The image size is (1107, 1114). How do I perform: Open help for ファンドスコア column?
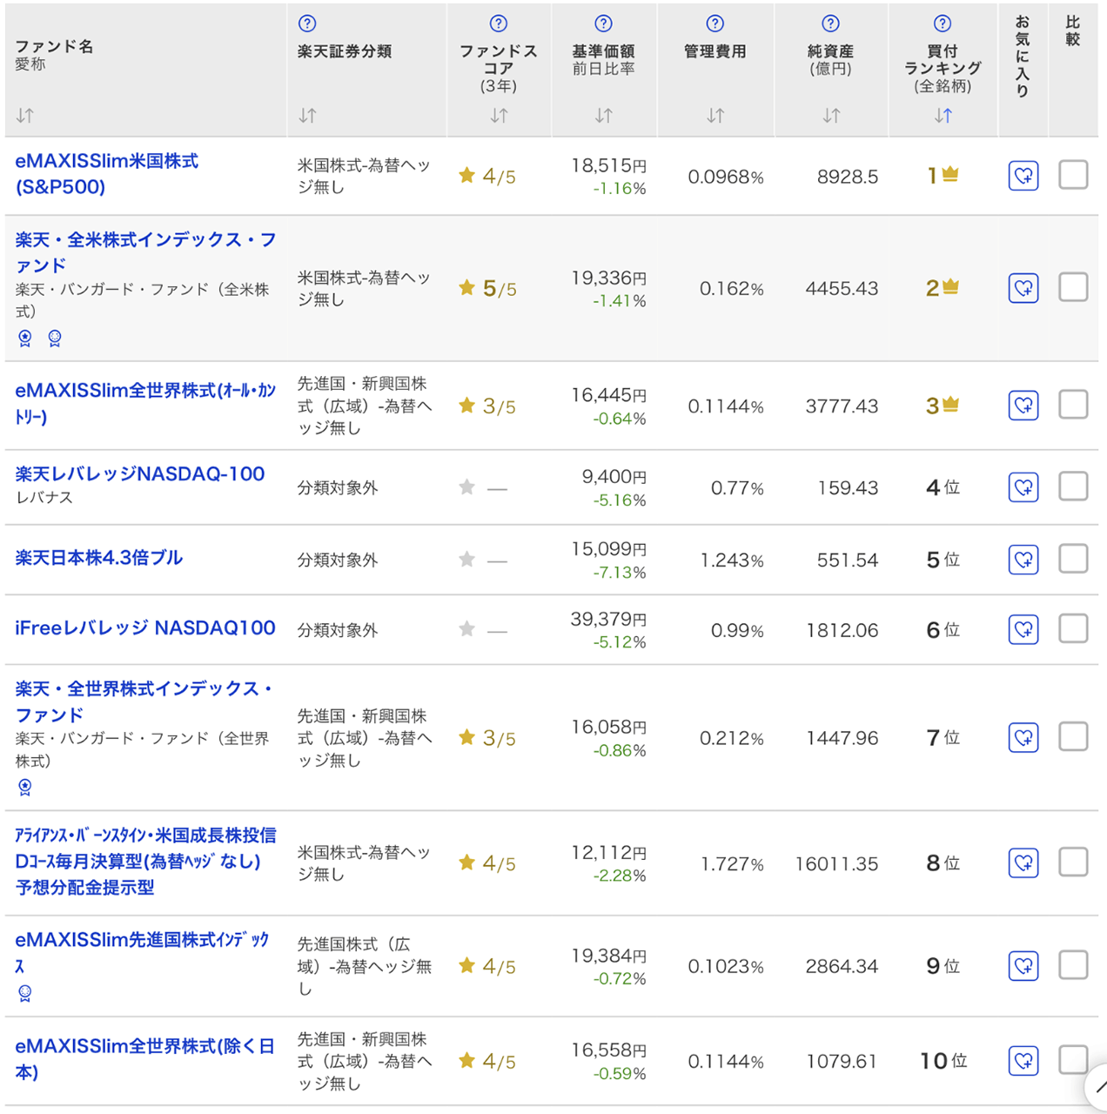[x=499, y=23]
